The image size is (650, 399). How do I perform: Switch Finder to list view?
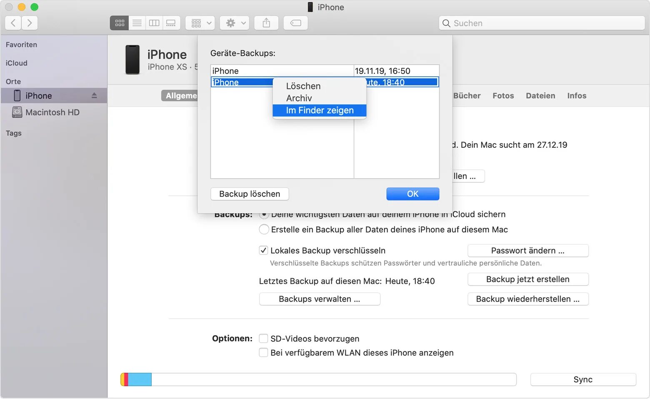pyautogui.click(x=137, y=23)
